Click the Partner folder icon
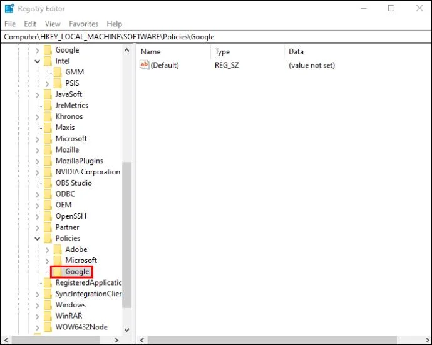 click(x=48, y=227)
